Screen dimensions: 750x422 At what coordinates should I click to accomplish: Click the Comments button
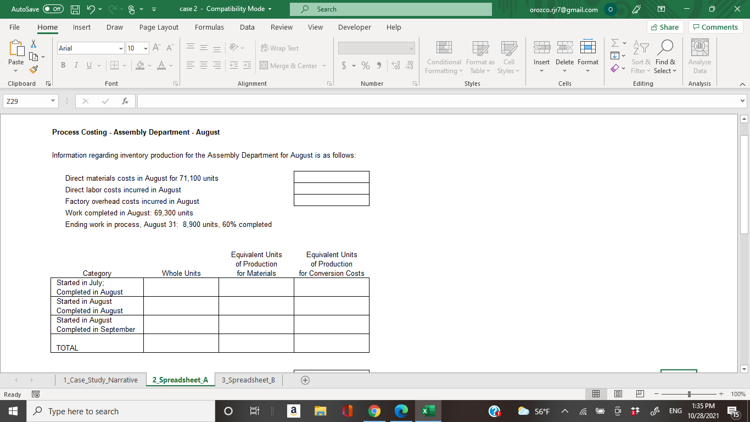click(x=715, y=27)
